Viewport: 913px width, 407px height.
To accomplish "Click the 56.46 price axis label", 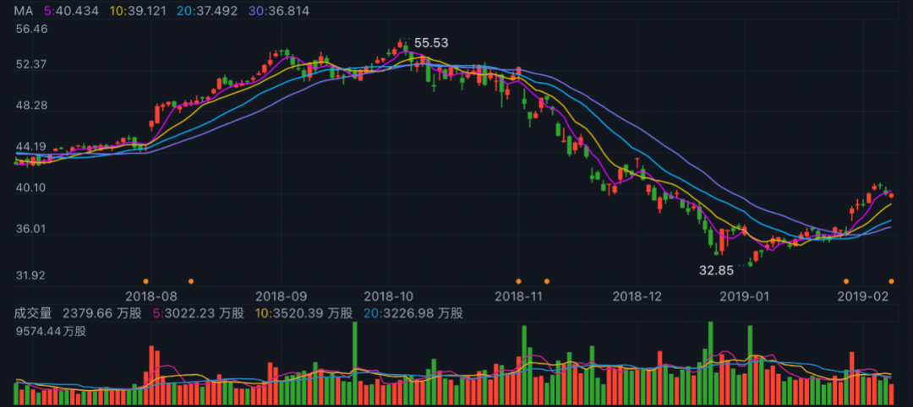I will (32, 29).
